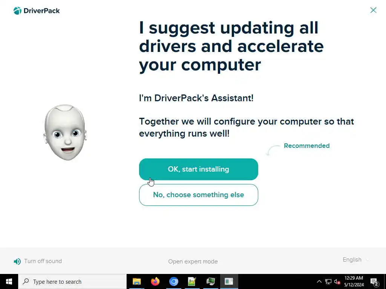Click the taskbar search field
The width and height of the screenshot is (386, 289).
(72, 281)
